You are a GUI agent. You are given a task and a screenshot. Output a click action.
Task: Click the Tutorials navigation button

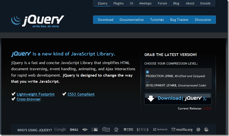point(157,20)
